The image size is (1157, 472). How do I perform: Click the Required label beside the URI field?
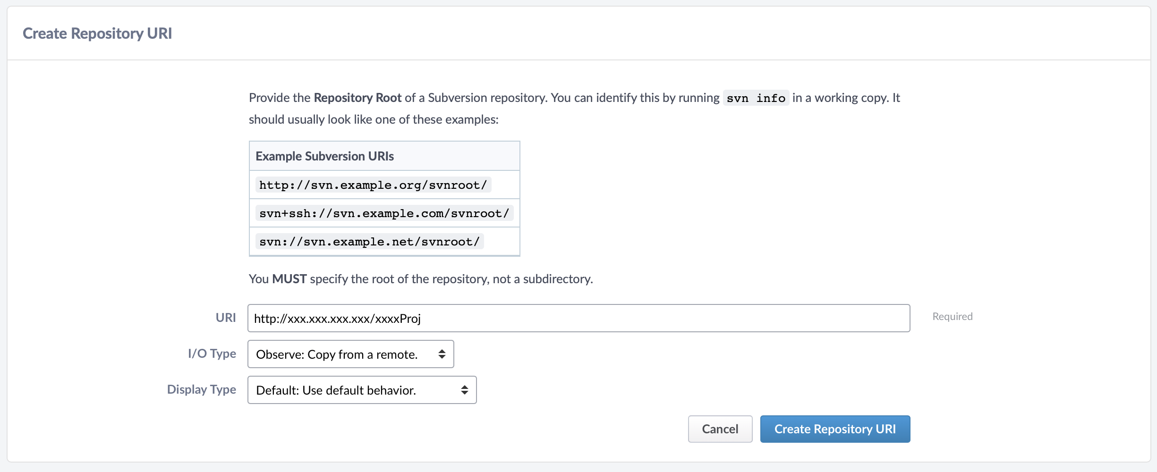952,316
